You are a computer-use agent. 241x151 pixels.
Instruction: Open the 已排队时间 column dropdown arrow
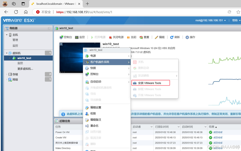click(178, 127)
